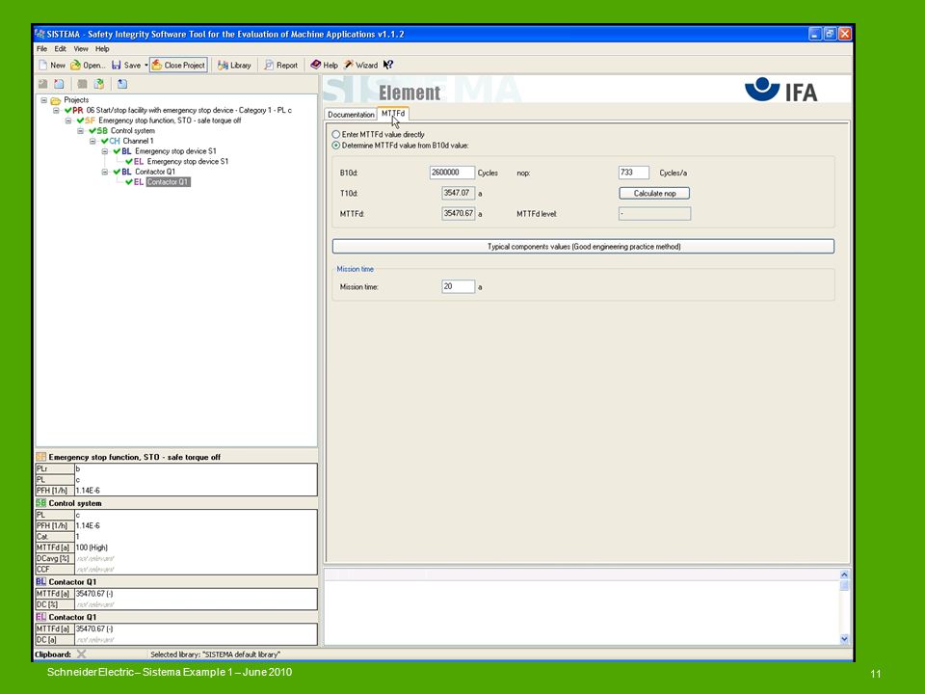
Task: Open the Library from the toolbar
Action: click(234, 65)
